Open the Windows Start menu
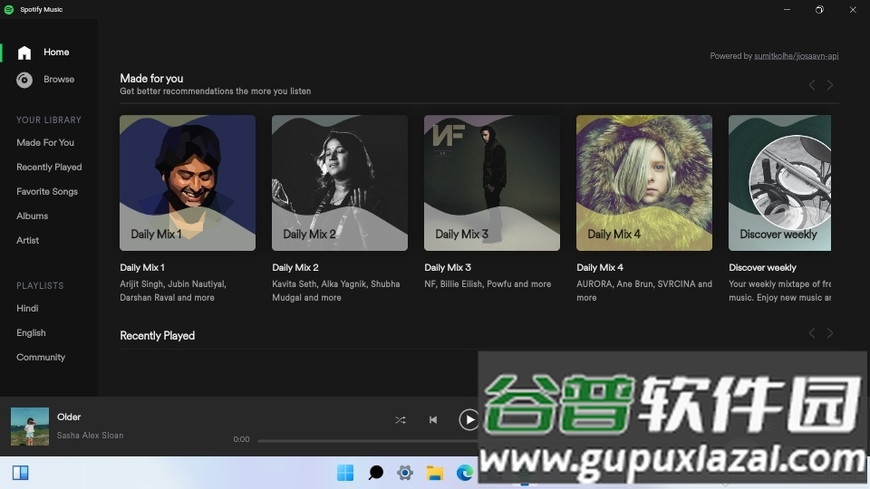This screenshot has height=489, width=870. point(345,473)
